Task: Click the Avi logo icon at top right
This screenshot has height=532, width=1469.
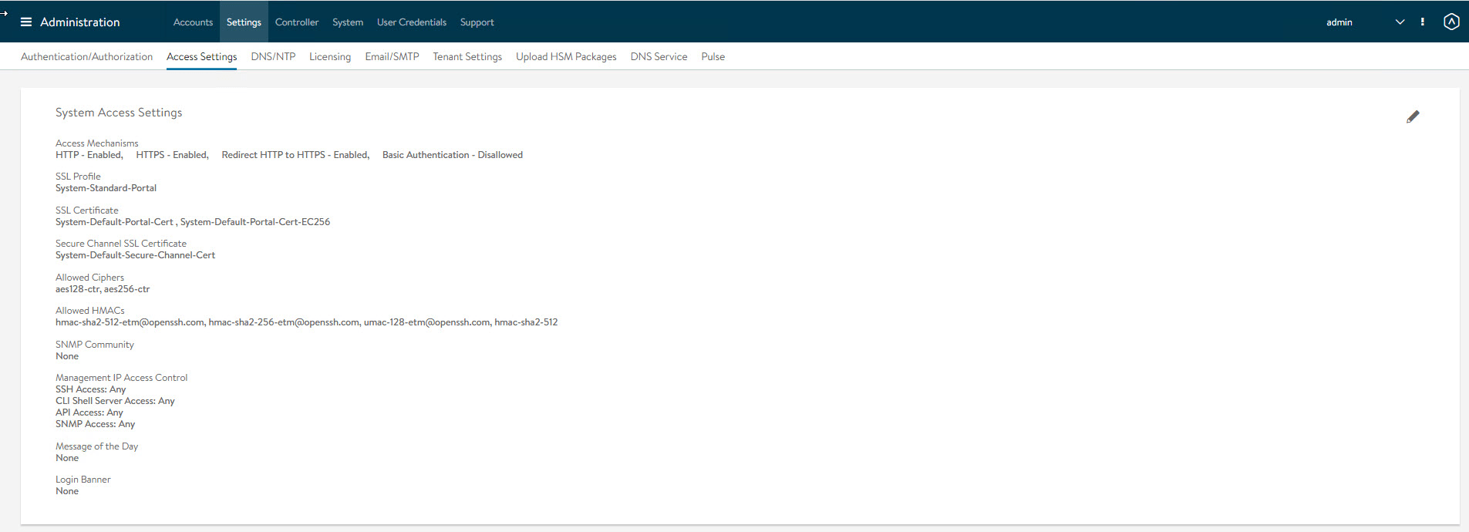Action: click(1451, 22)
